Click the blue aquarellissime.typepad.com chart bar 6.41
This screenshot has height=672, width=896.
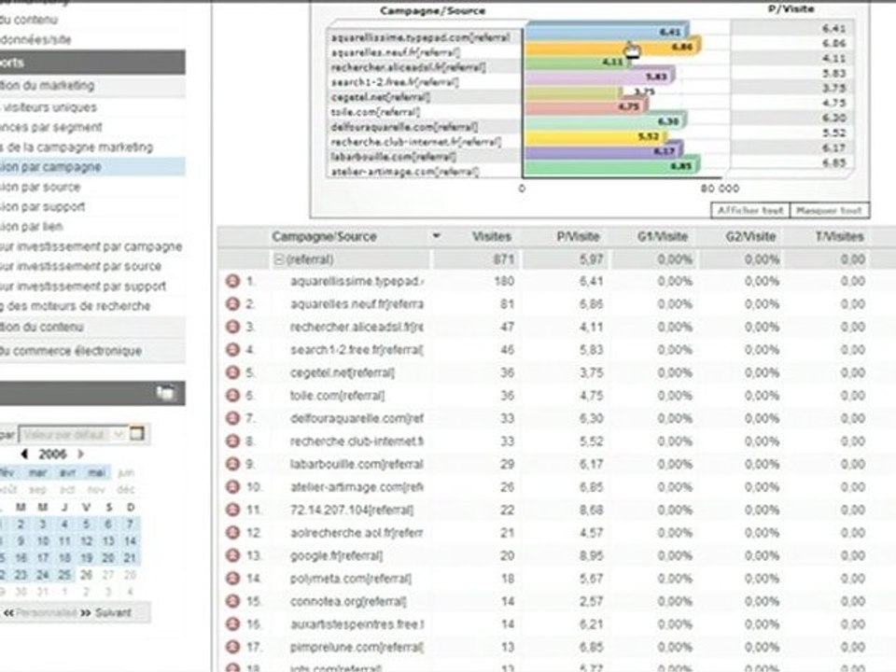pos(607,32)
